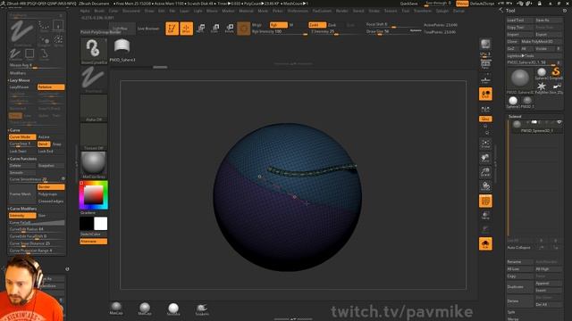Toggle the AsLine option
Image resolution: width=572 pixels, height=321 pixels.
(44, 137)
